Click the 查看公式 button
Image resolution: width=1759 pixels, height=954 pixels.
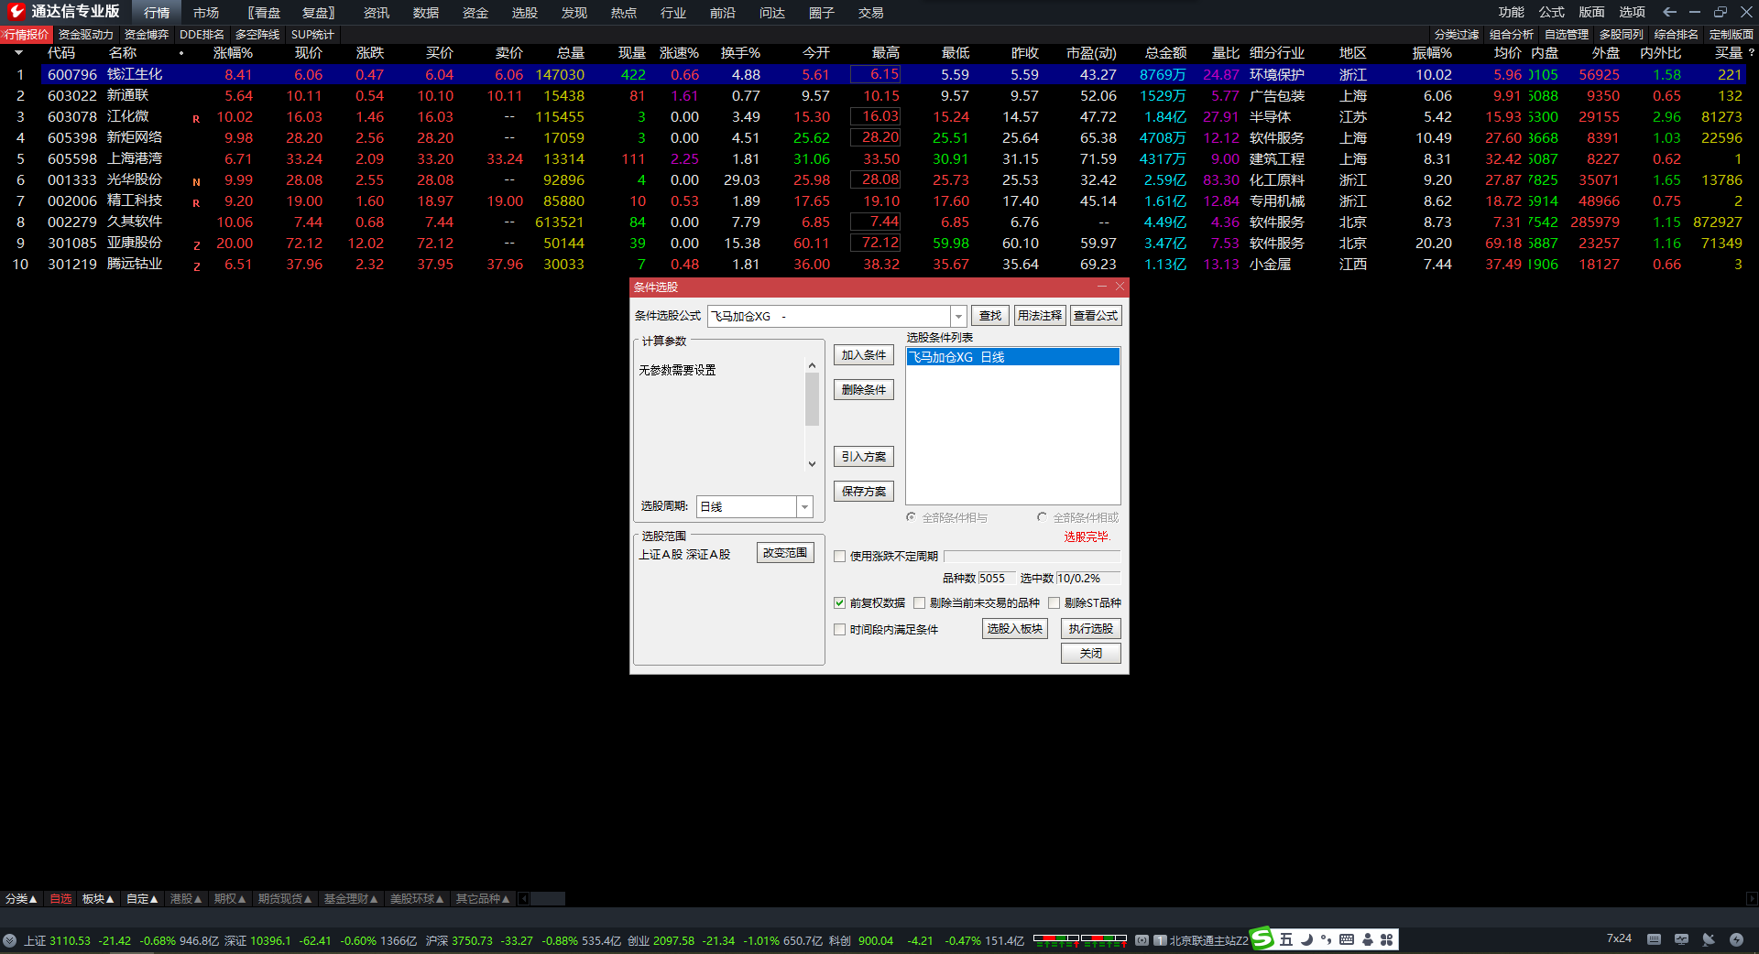1096,316
